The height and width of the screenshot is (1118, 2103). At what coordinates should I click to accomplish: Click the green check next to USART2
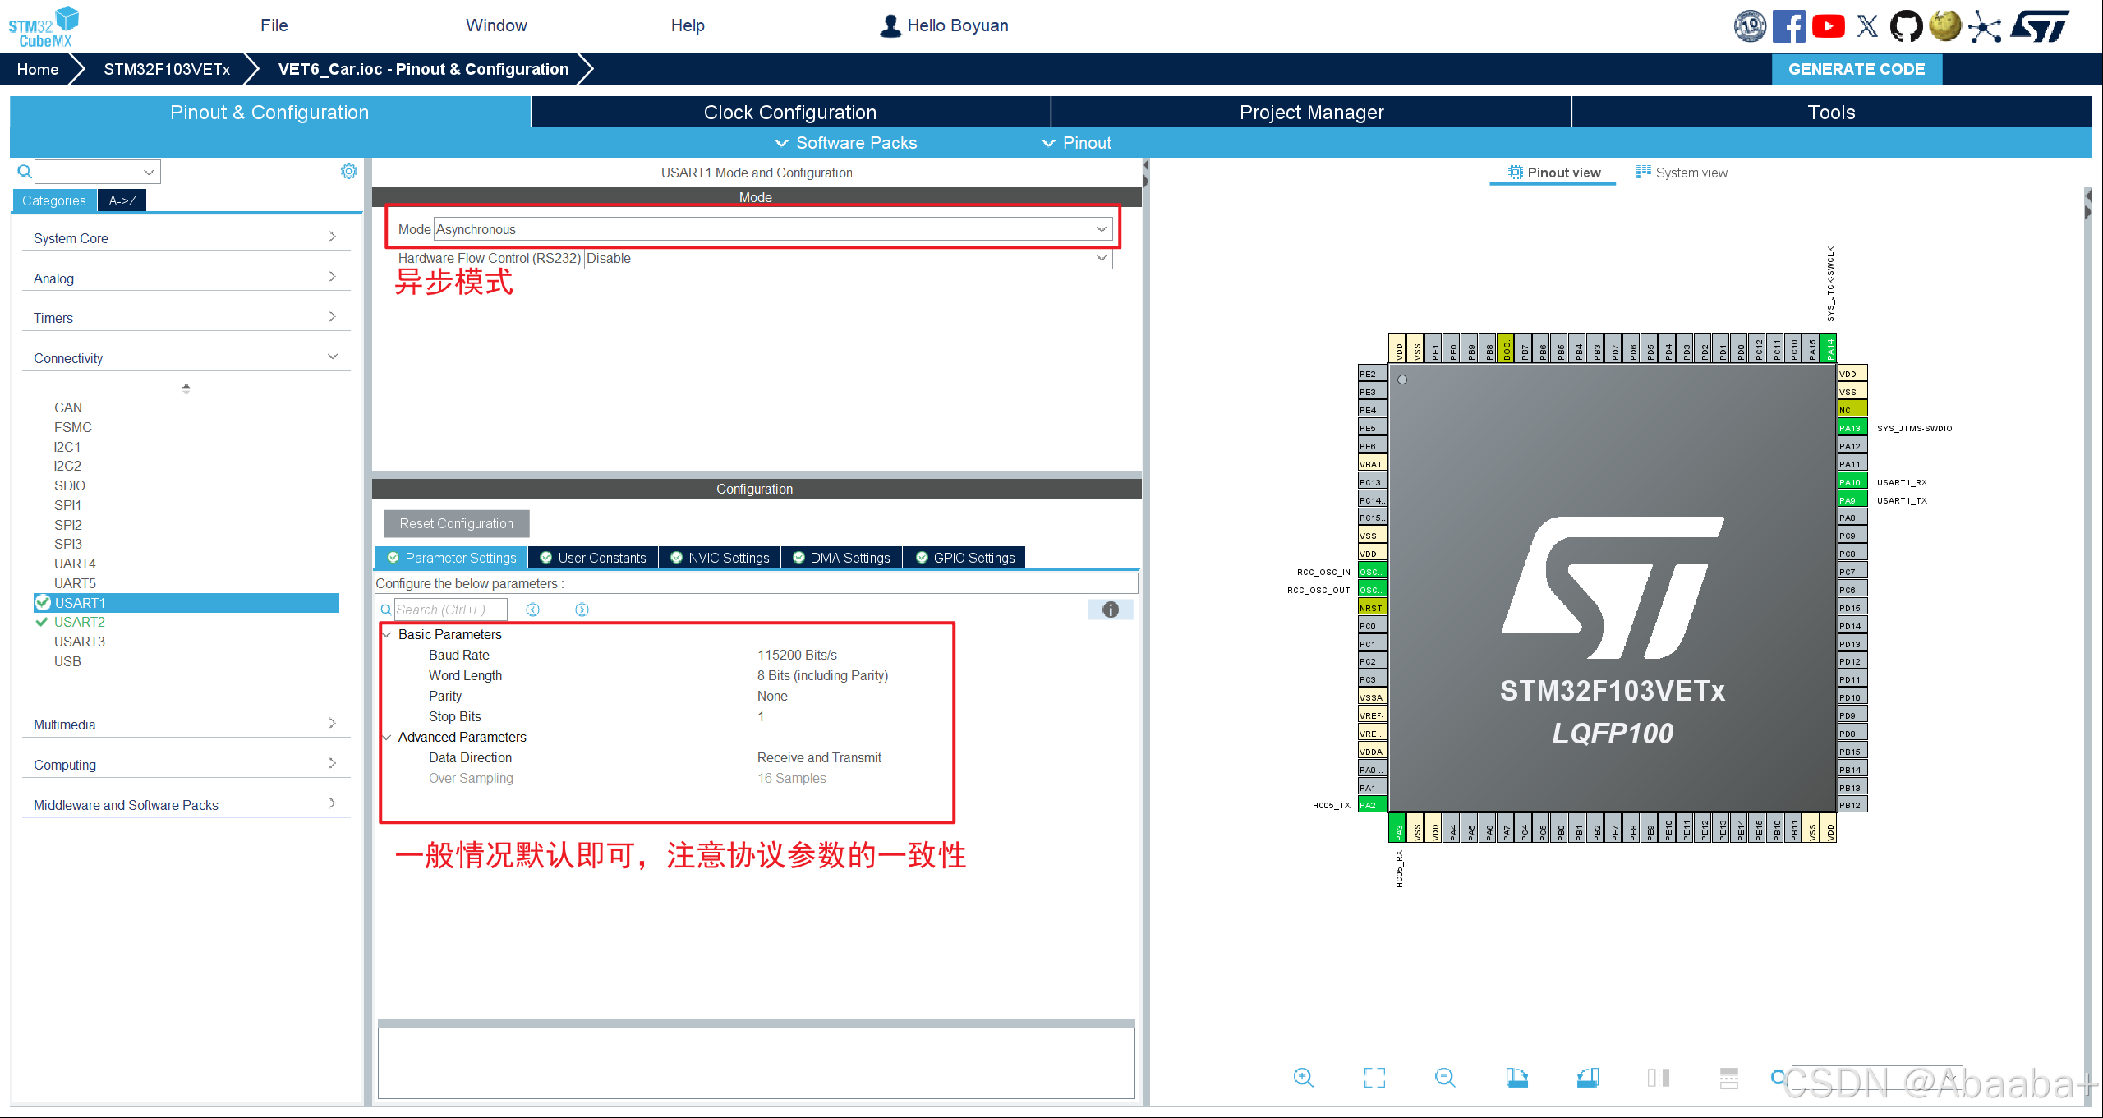[42, 622]
